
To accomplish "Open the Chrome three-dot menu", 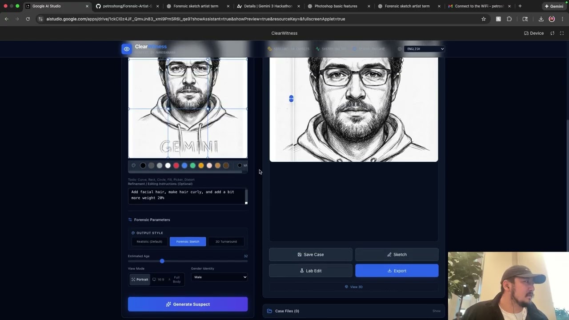I will click(562, 19).
